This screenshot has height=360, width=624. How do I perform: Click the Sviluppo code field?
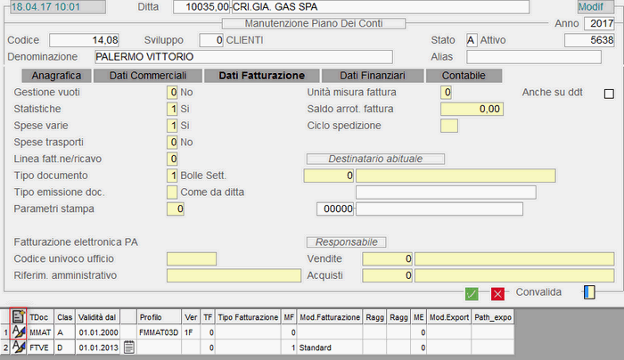pos(211,40)
